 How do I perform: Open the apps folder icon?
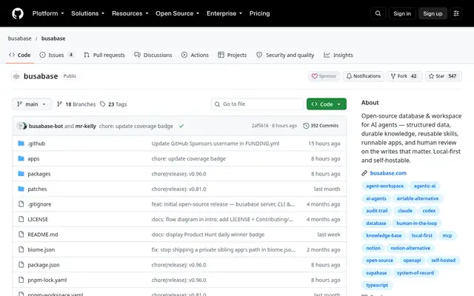click(21, 158)
